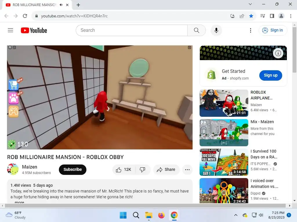Share the video
This screenshot has width=297, height=222.
pyautogui.click(x=166, y=169)
